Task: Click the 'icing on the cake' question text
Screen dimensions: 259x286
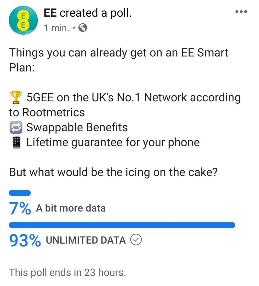Action: coord(112,173)
